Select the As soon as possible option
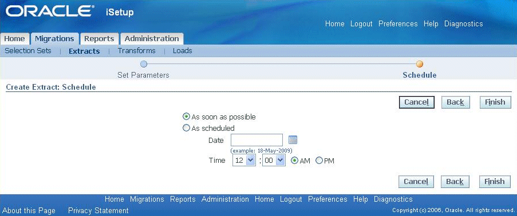This screenshot has width=517, height=216. tap(186, 117)
